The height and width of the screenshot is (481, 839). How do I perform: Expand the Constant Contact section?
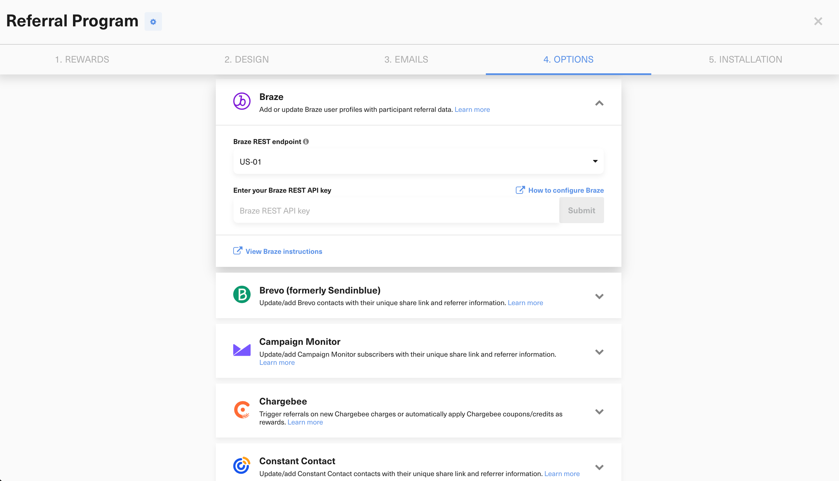[x=599, y=467]
